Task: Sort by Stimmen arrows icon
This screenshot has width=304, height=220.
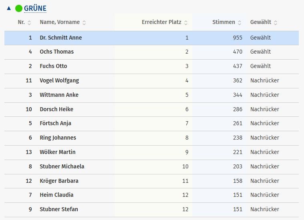Action: point(240,22)
